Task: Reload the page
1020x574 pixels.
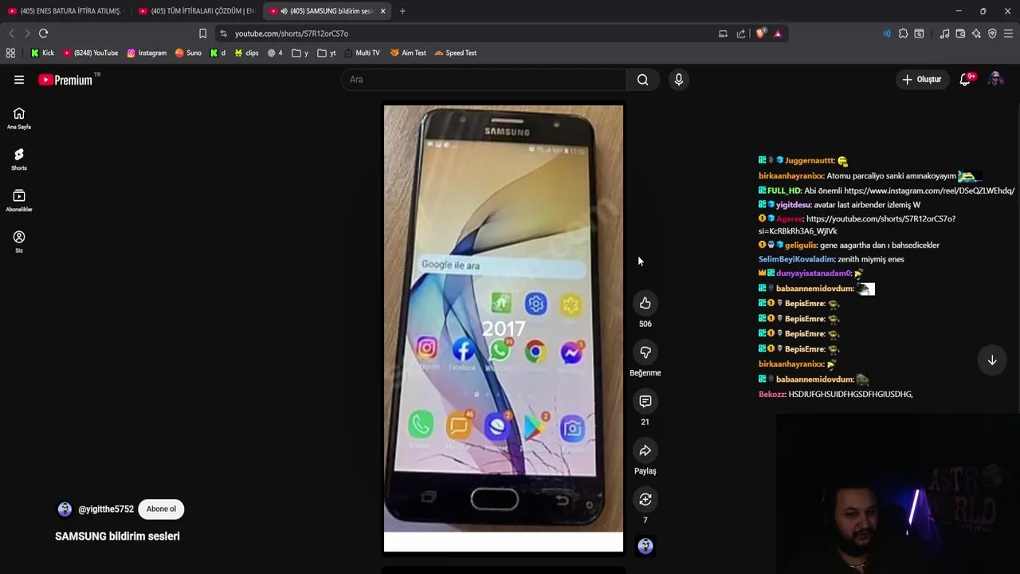Action: (43, 33)
